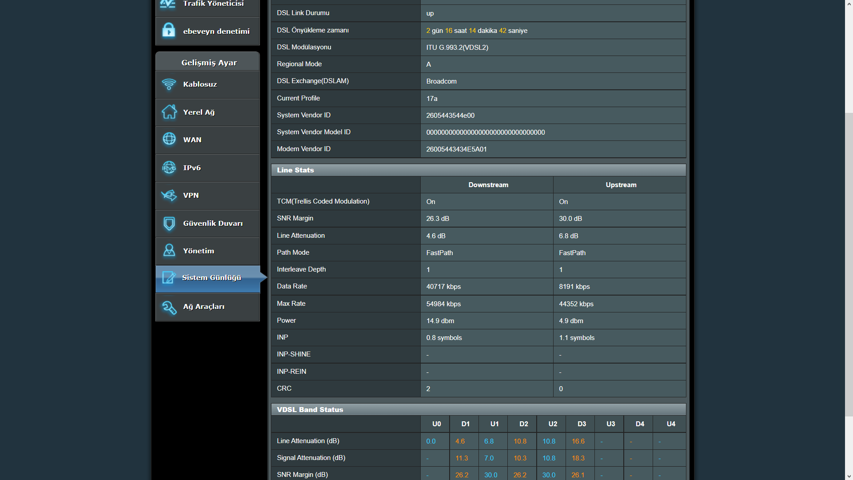
Task: Click the downstream FastPath value
Action: tap(439, 253)
